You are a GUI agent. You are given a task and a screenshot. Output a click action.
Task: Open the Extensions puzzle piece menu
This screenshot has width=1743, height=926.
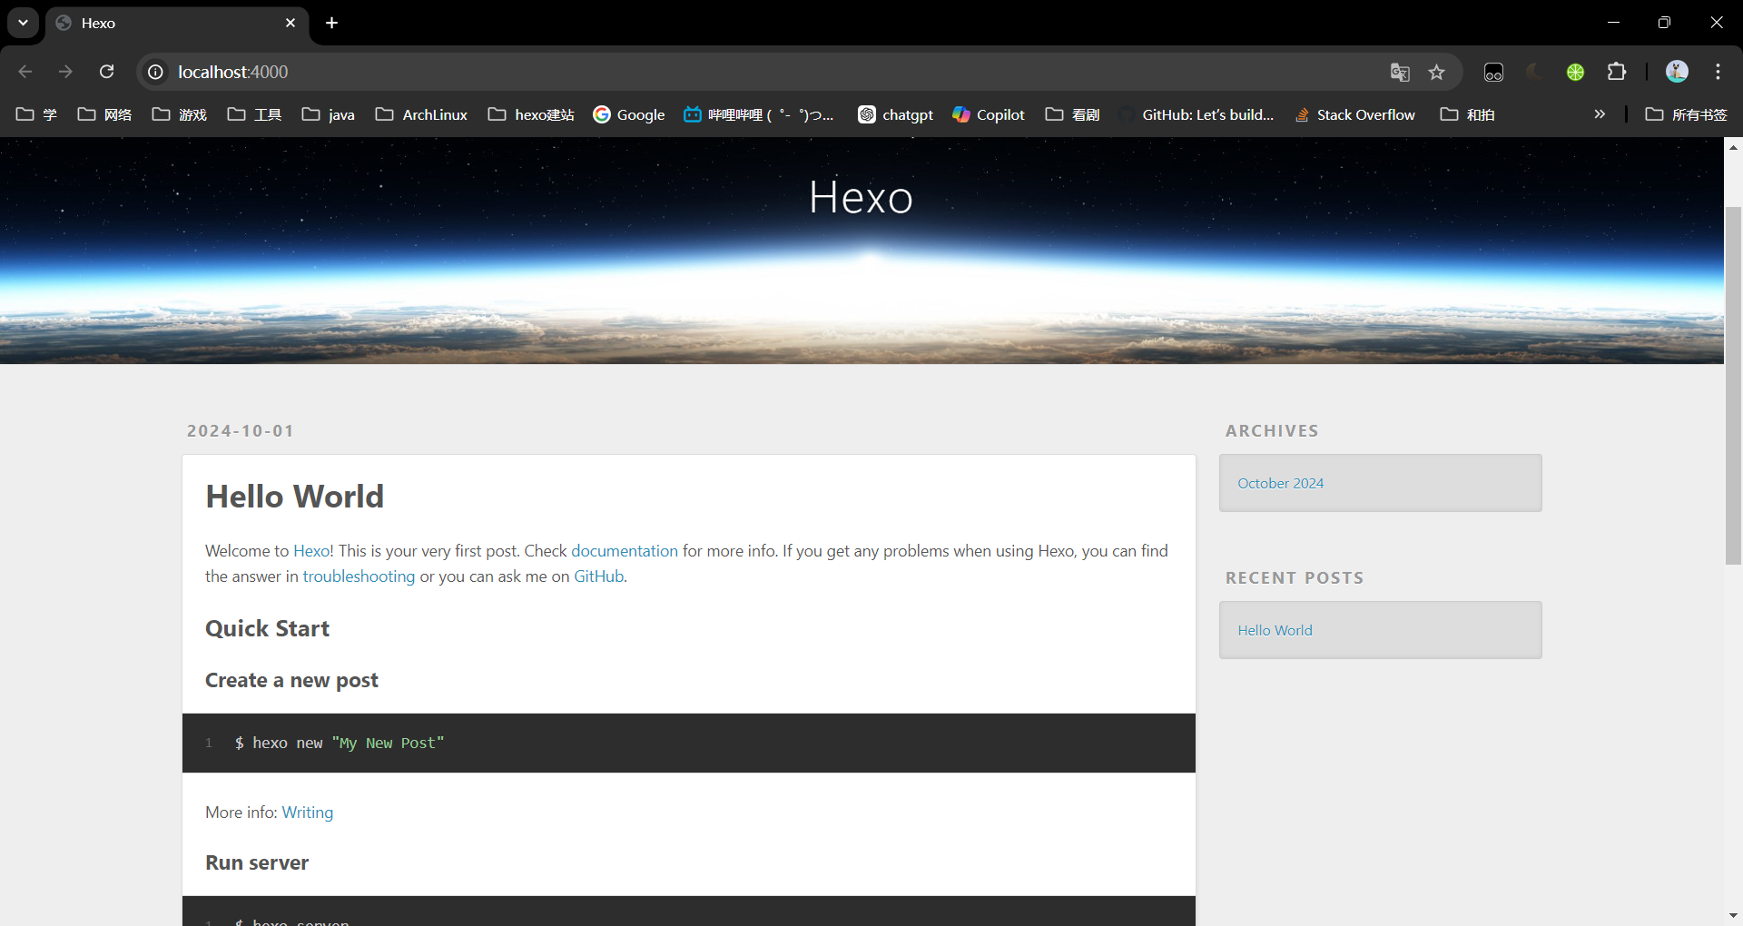point(1617,72)
